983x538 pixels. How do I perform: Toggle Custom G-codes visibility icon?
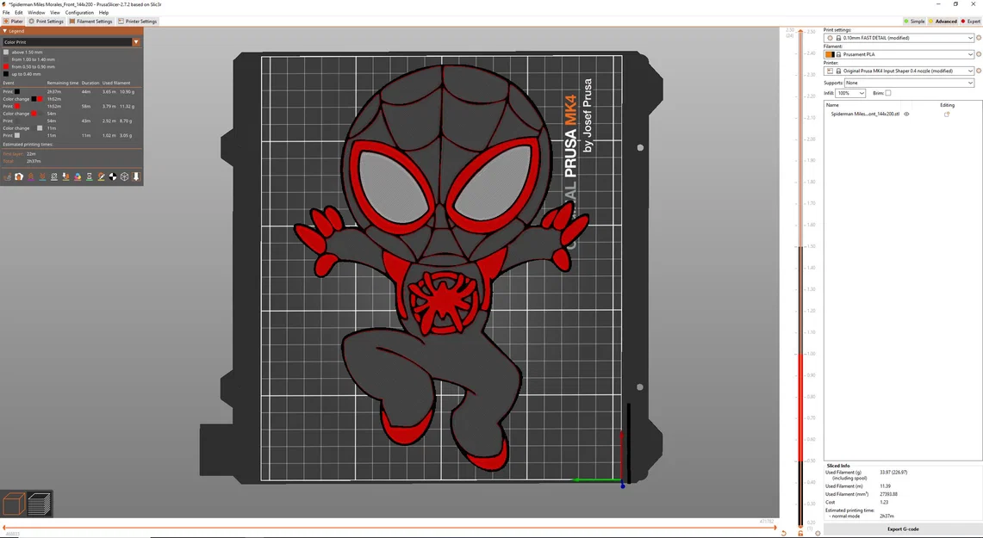pos(101,176)
